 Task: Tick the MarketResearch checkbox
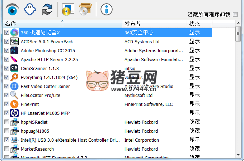click(x=6, y=149)
